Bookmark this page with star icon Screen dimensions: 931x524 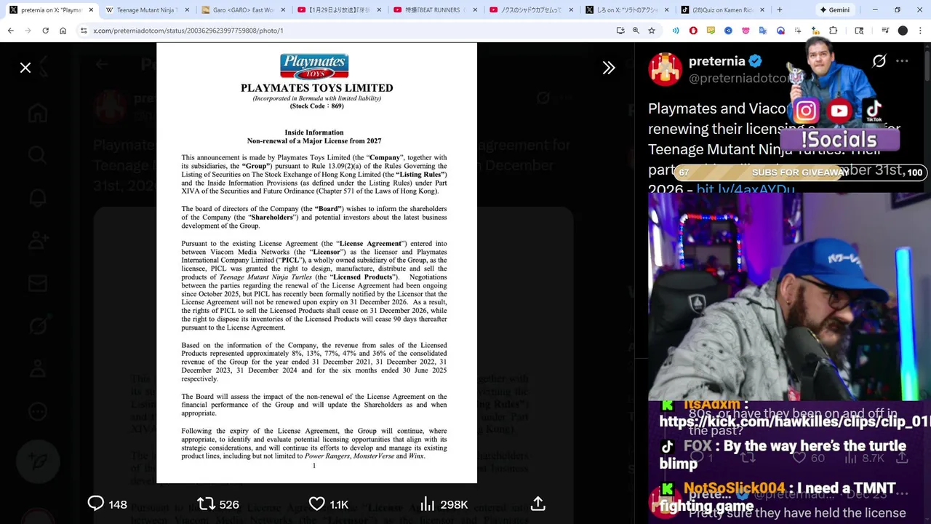click(652, 31)
